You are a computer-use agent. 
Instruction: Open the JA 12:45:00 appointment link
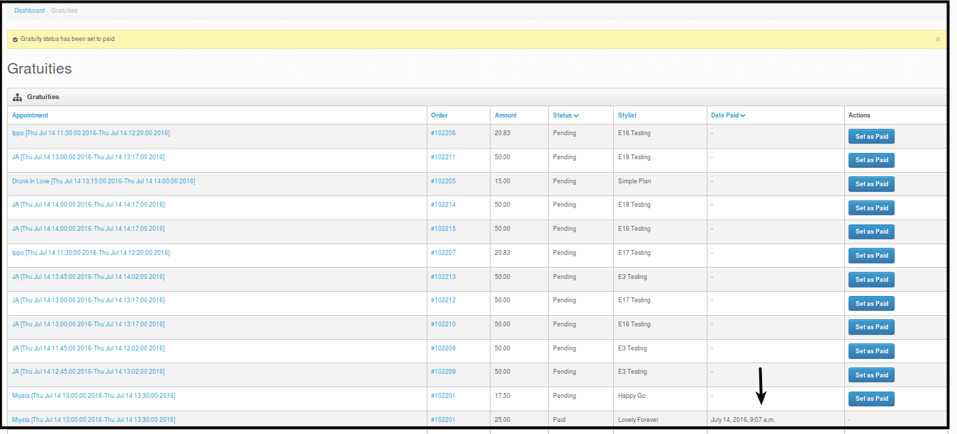click(x=89, y=372)
